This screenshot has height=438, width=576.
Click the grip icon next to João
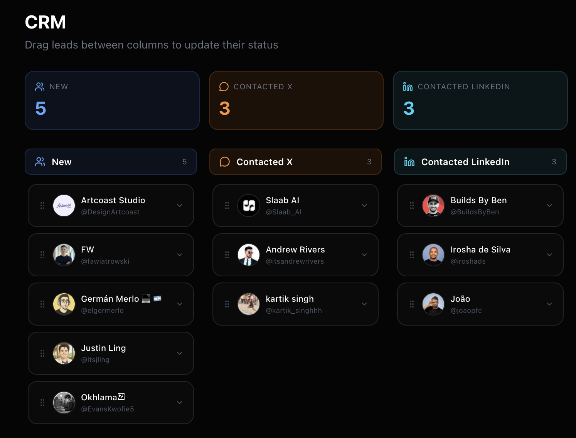click(412, 304)
